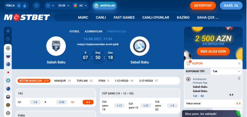Select the FORA 8 tab
Screen dimensions: 247x117
pos(104,81)
